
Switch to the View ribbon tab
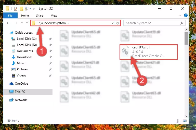[x=54, y=16]
